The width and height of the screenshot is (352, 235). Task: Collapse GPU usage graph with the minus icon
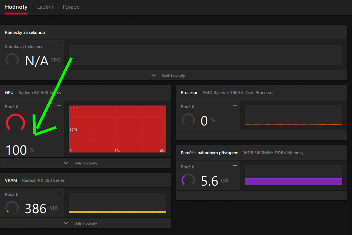[59, 106]
